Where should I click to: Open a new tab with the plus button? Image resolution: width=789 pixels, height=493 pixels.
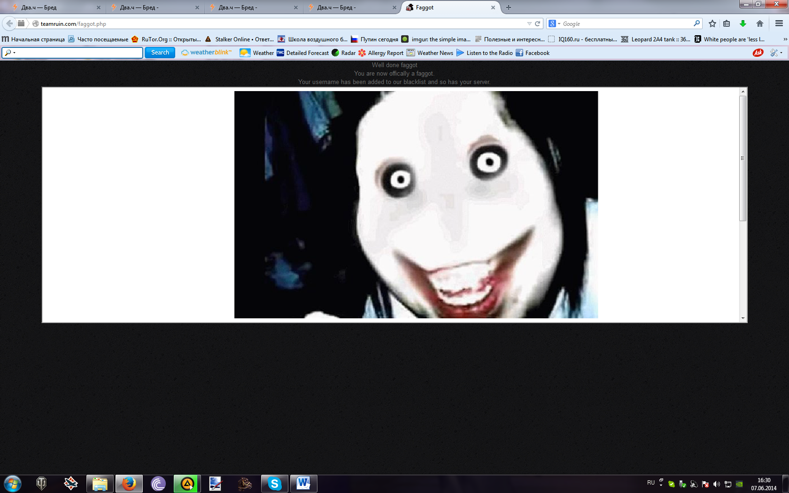pyautogui.click(x=509, y=8)
